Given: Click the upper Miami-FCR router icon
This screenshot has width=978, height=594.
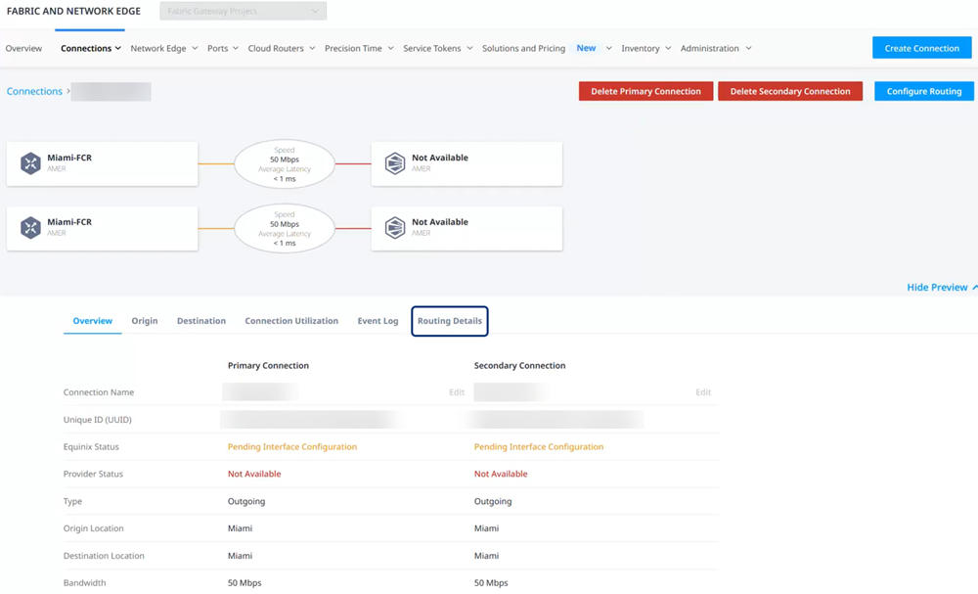Looking at the screenshot, I should (x=30, y=163).
